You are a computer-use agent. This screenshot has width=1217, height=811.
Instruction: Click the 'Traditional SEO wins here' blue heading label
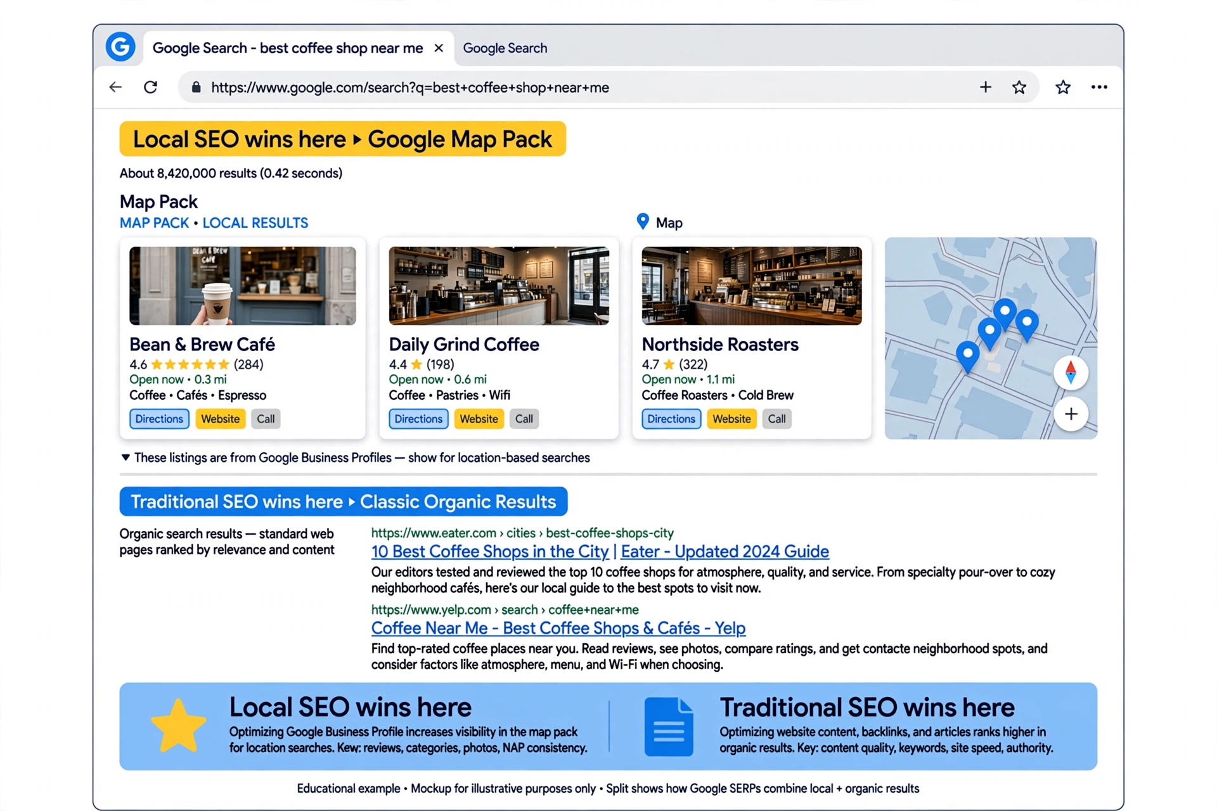(343, 502)
